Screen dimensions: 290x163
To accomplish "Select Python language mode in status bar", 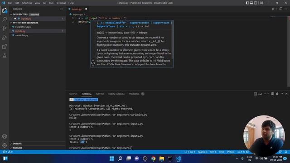I will click(x=231, y=152).
